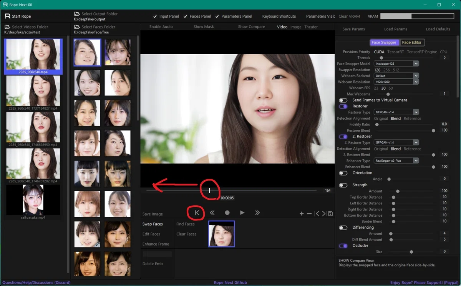Open the 2. Restorer Type dropdown
This screenshot has width=461, height=286.
(396, 142)
